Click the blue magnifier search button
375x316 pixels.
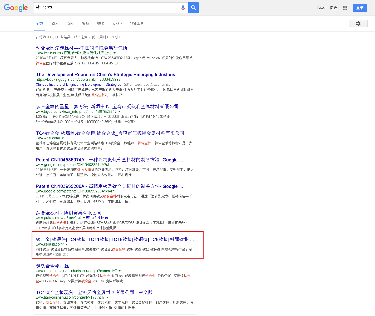(194, 8)
